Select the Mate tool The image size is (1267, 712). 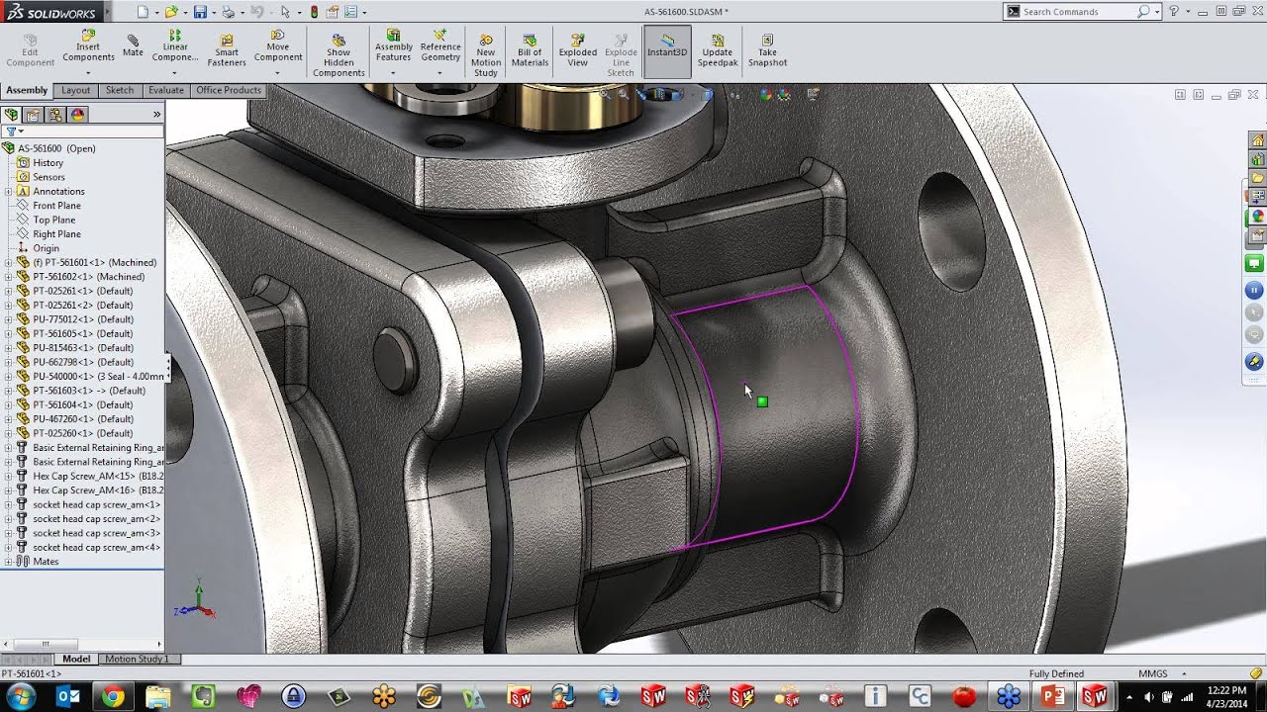(133, 45)
